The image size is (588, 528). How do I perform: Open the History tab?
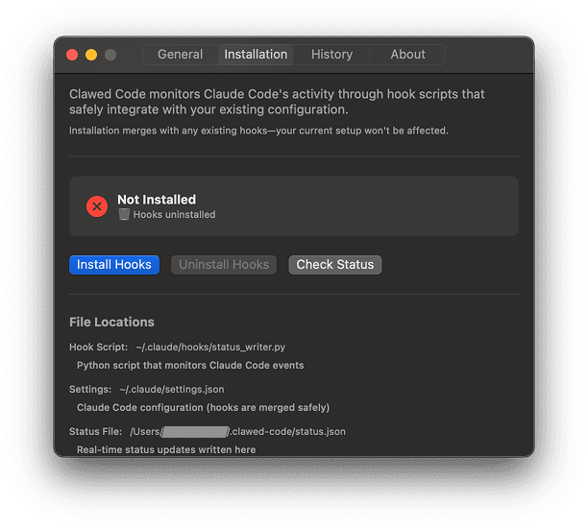[x=331, y=55]
